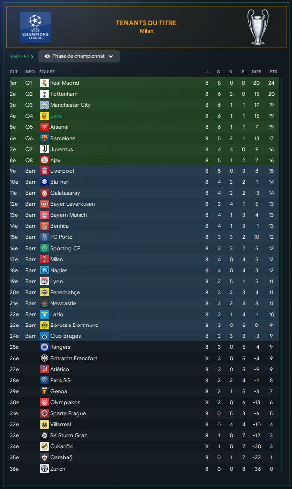Open the Phase de championnat dropdown
This screenshot has height=489, width=292.
tap(79, 56)
